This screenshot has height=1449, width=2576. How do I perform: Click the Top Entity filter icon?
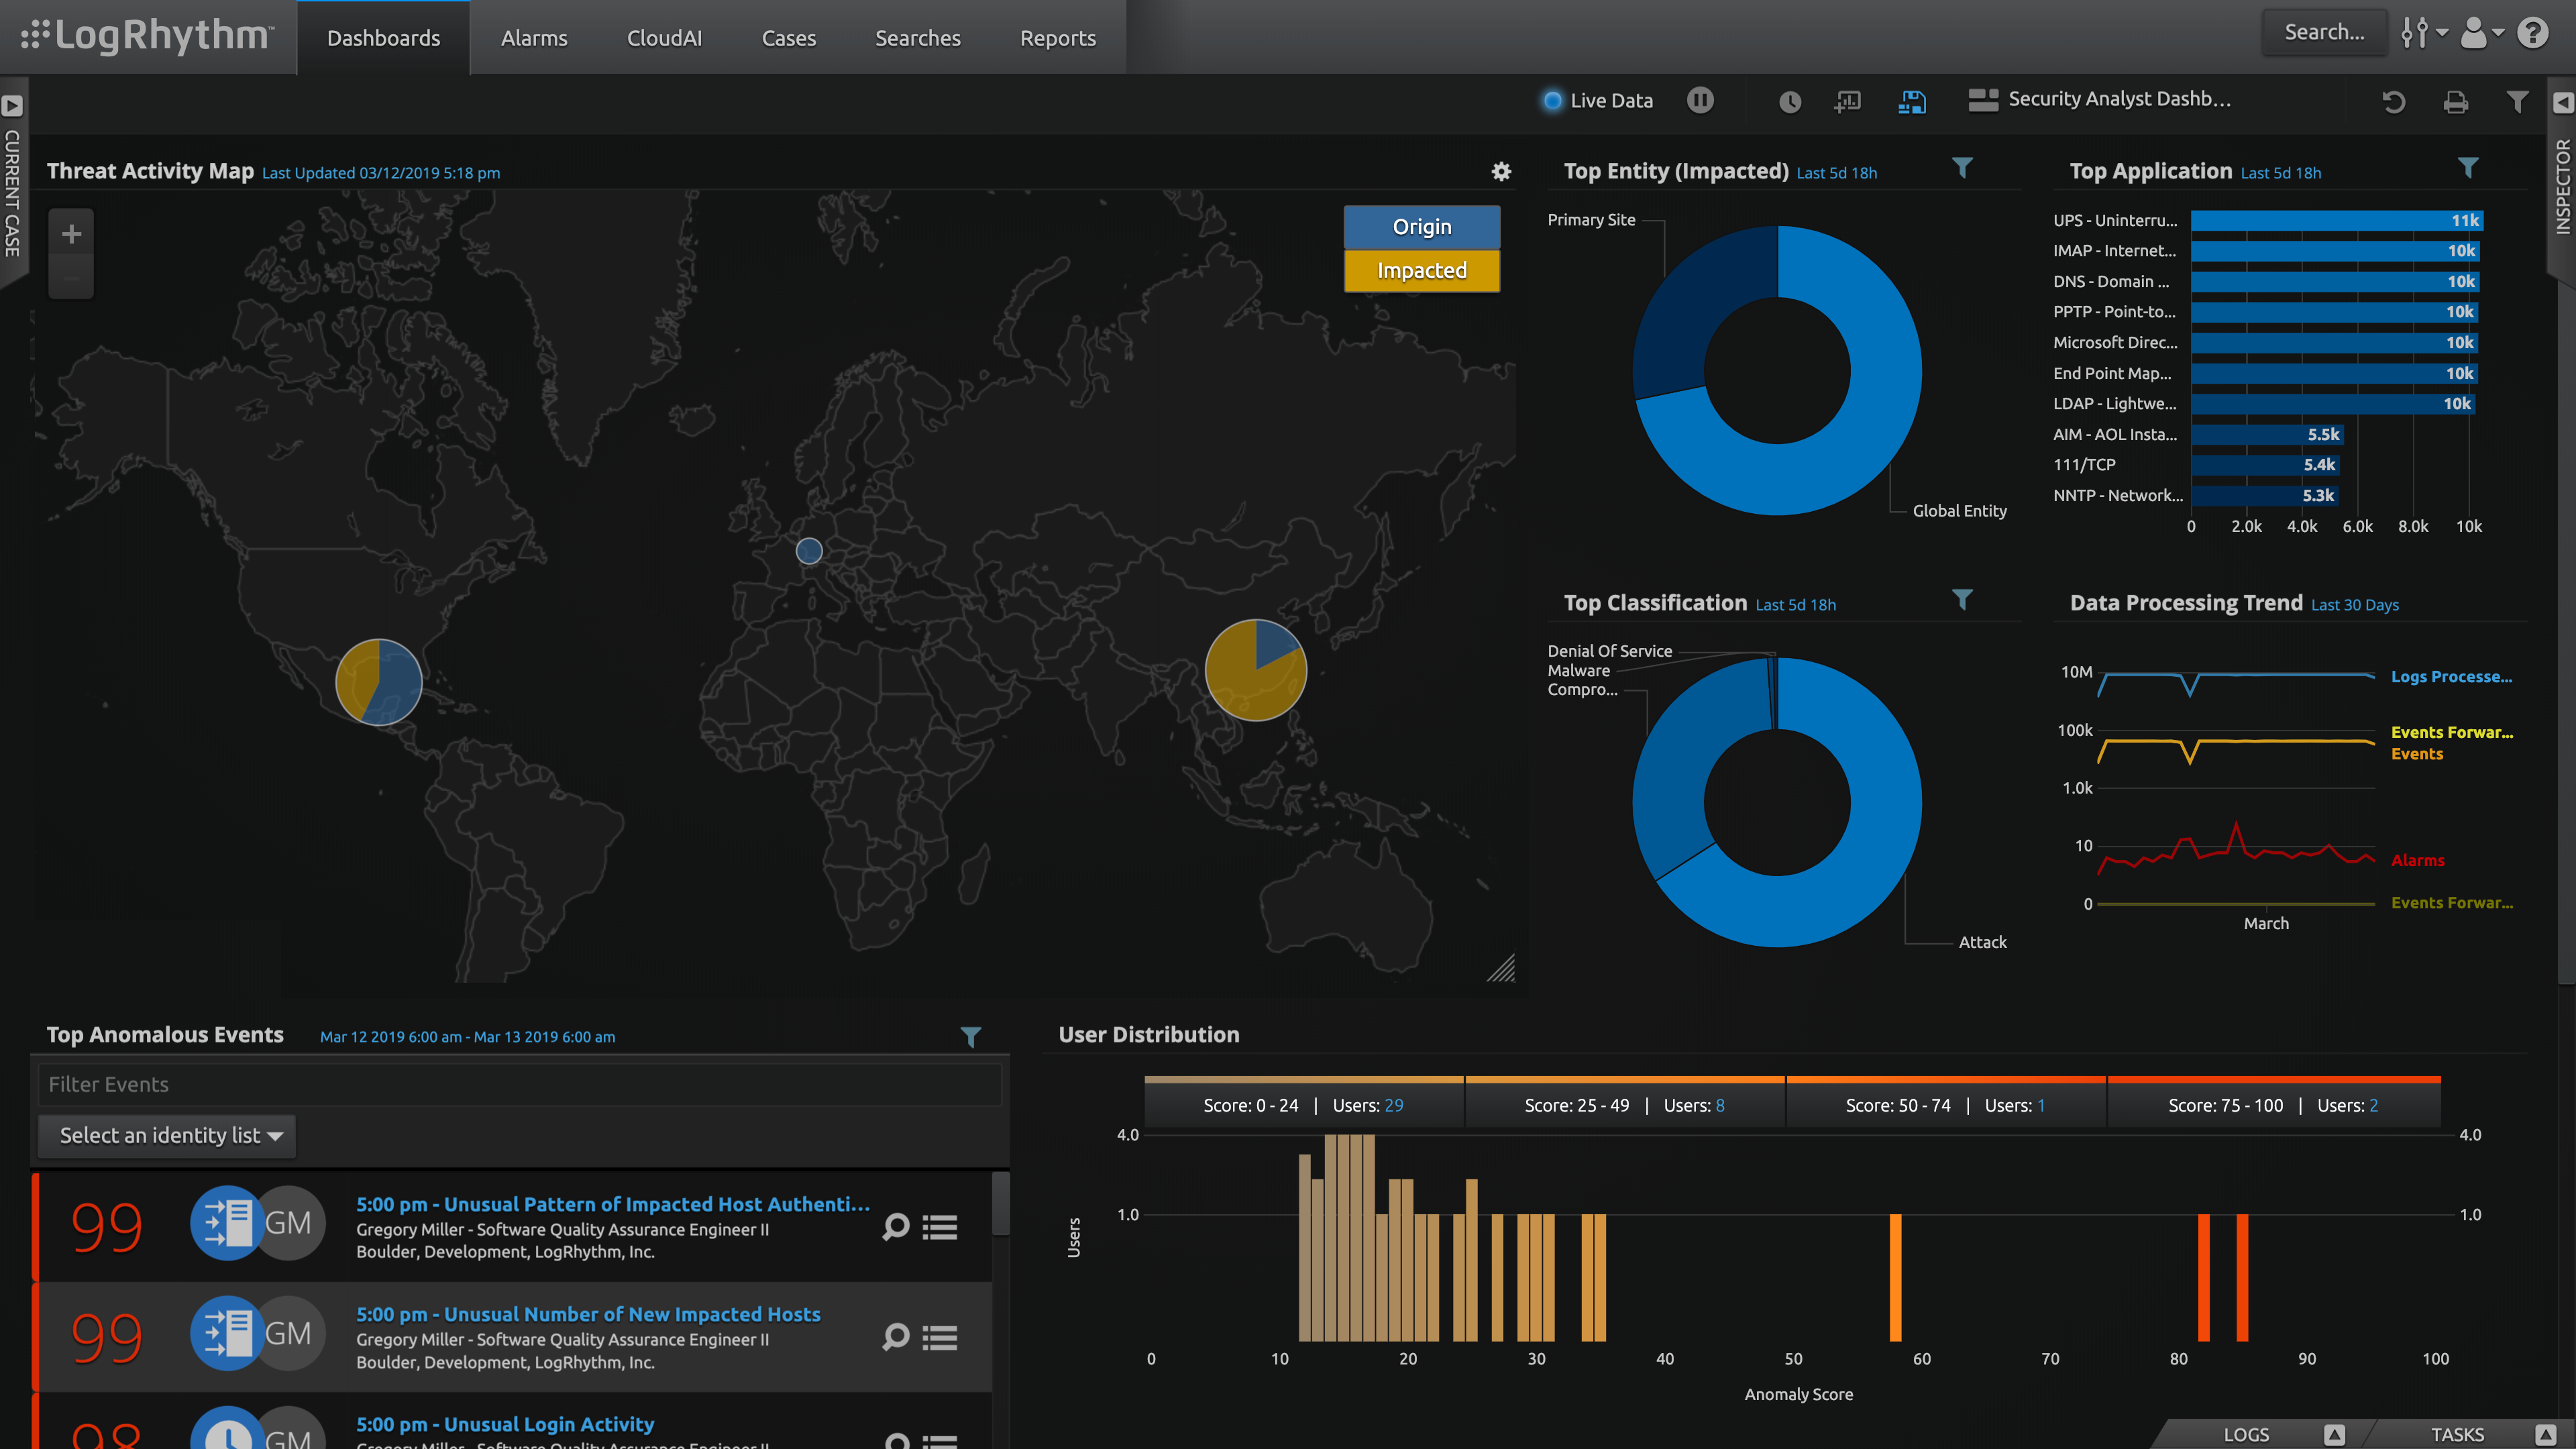[x=1962, y=168]
